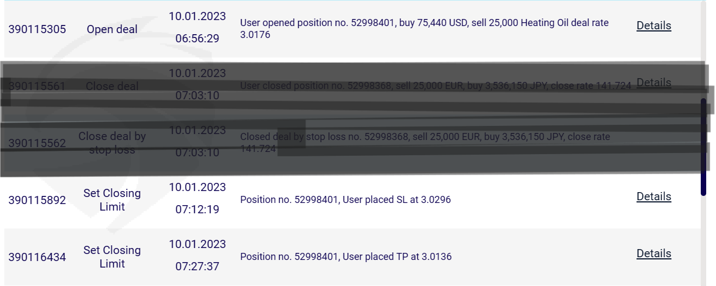Click Details link in Close deal row 390115561
This screenshot has width=716, height=286.
pos(653,82)
